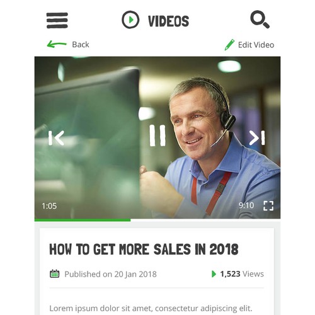This screenshot has height=315, width=315.
Task: Click the Edit Video link
Action: pos(256,45)
